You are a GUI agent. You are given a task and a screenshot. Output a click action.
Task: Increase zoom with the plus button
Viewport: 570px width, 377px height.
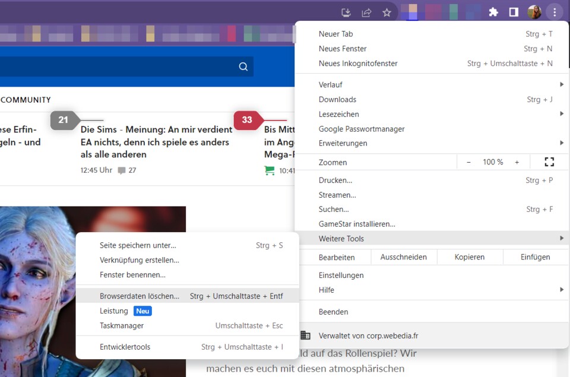tap(517, 162)
